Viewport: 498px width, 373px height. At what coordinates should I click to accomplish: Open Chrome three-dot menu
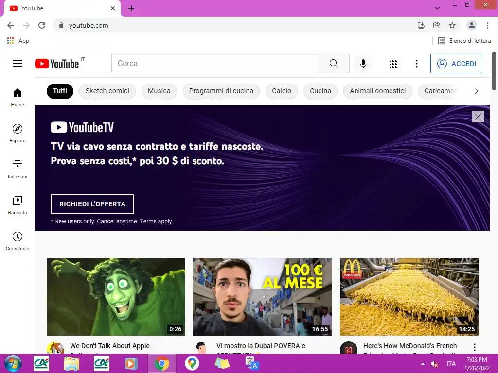click(x=487, y=25)
